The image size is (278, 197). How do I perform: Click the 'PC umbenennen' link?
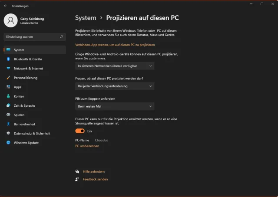87,146
